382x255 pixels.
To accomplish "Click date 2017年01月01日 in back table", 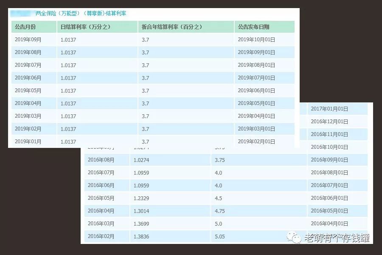I will point(329,109).
